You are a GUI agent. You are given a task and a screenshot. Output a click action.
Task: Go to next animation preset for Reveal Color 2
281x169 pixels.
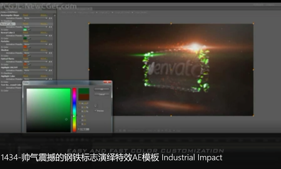click(x=51, y=35)
